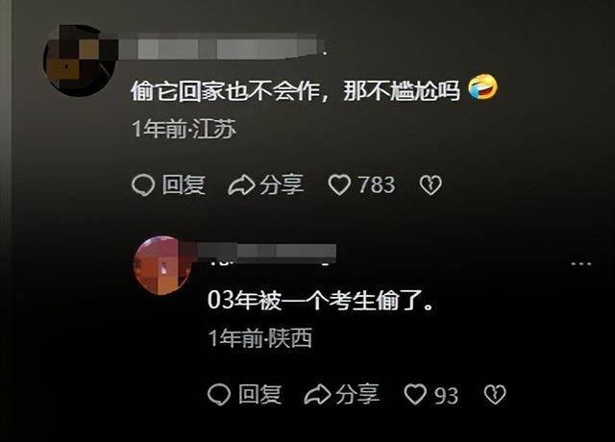Like the first comment with 783 likes
615x442 pixels.
pos(339,184)
